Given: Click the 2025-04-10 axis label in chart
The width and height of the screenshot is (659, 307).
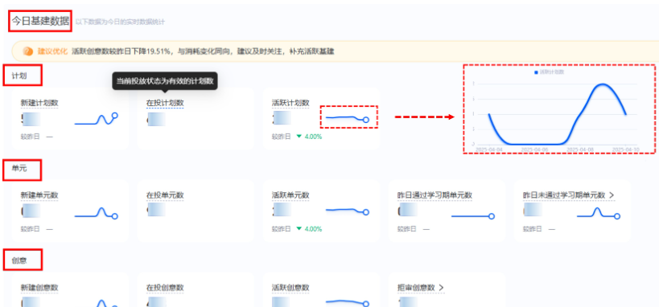Looking at the screenshot, I should point(626,149).
